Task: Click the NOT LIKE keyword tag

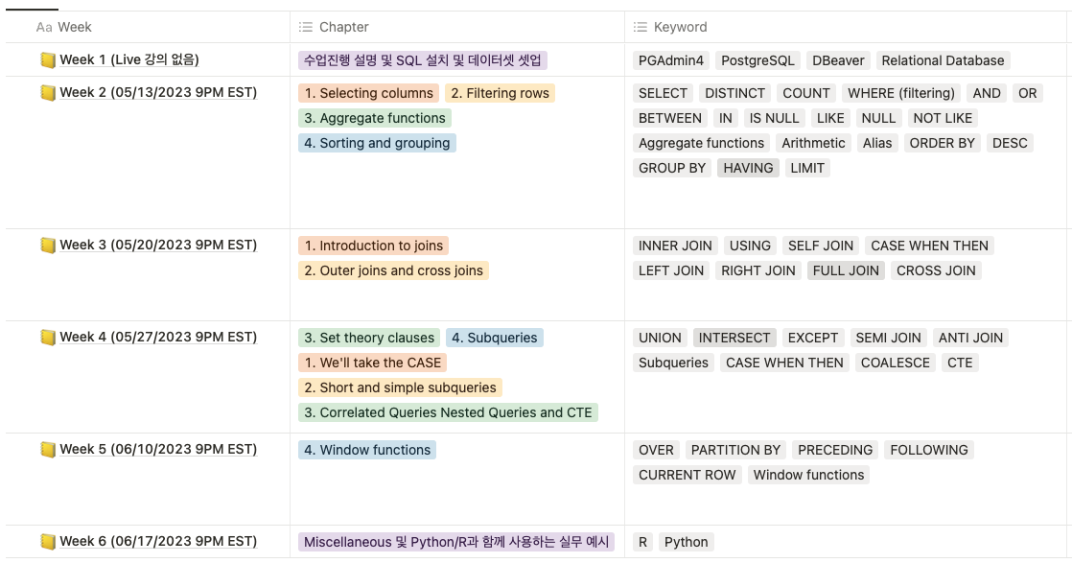Action: point(943,118)
